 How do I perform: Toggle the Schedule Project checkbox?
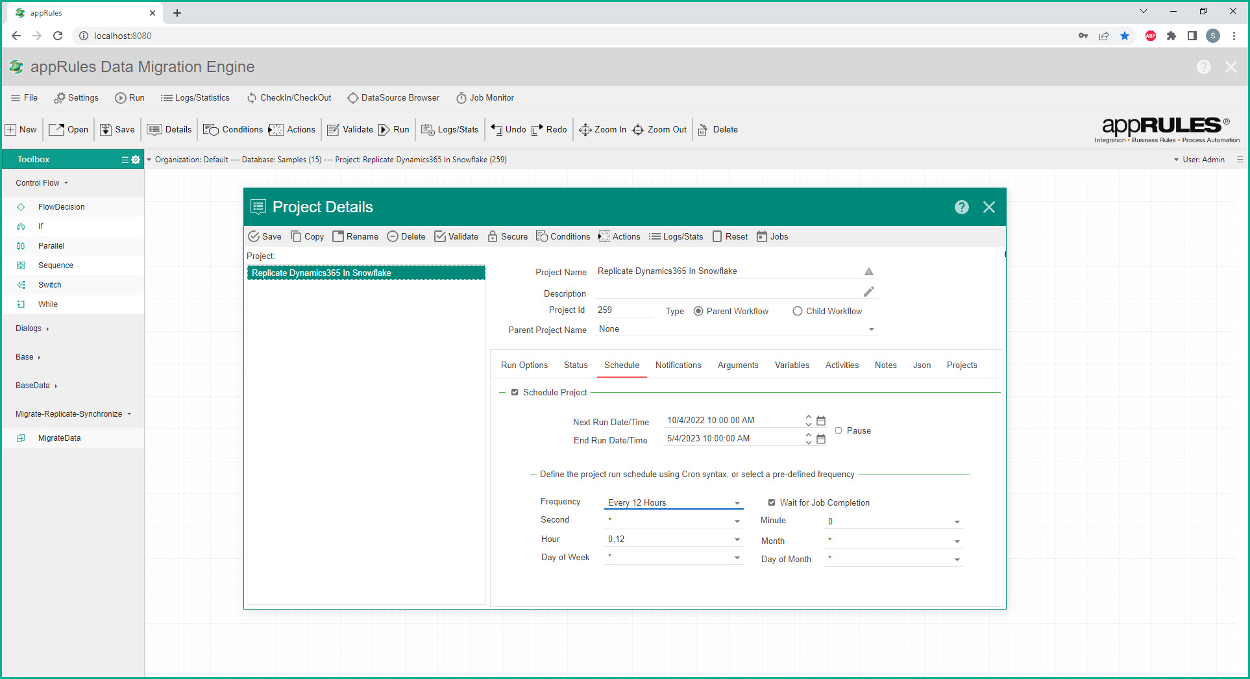tap(515, 393)
